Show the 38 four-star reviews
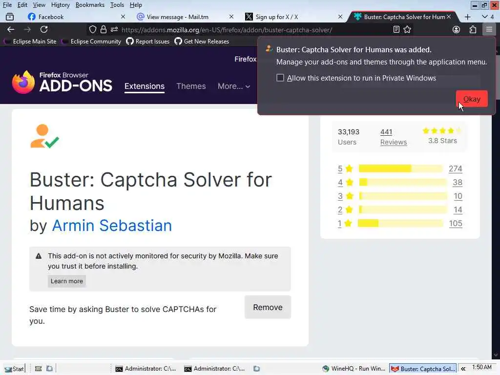This screenshot has width=500, height=375. click(x=457, y=182)
